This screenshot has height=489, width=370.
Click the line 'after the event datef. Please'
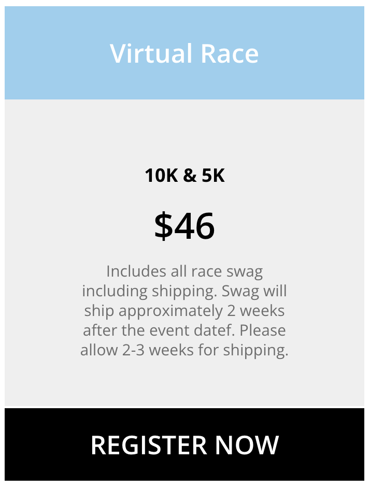pyautogui.click(x=184, y=330)
